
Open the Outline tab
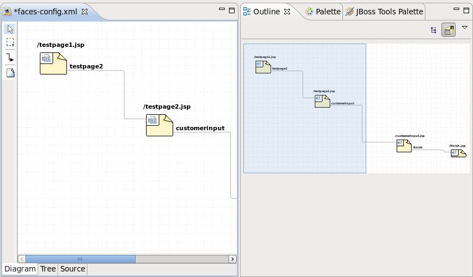click(267, 12)
